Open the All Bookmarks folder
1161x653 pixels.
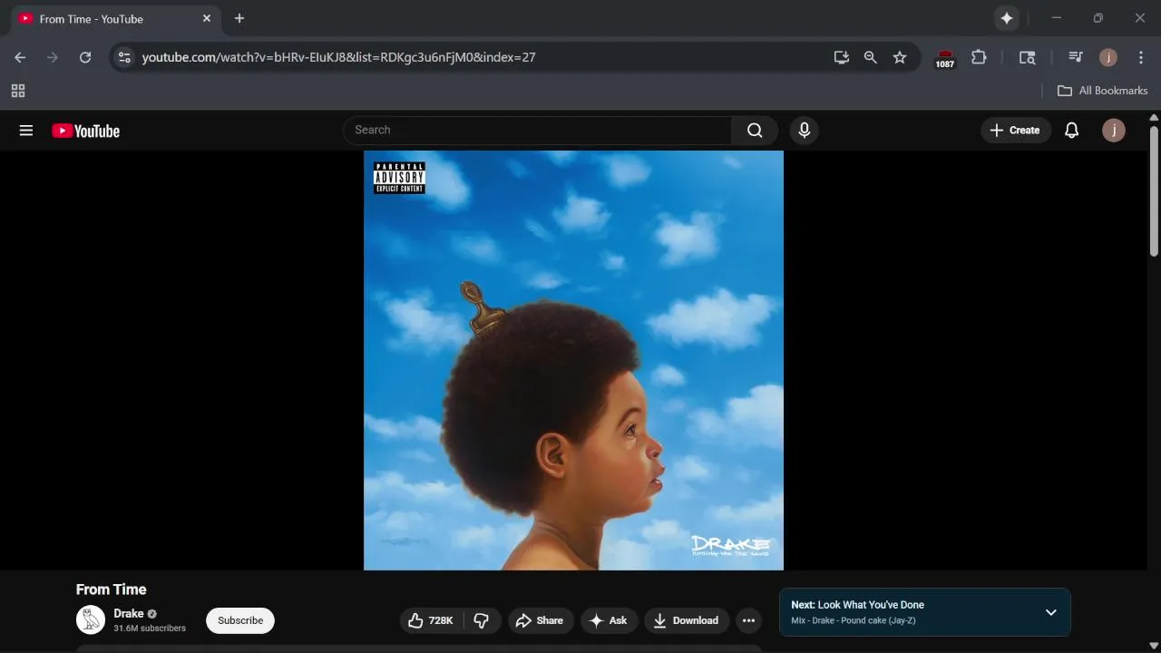coord(1103,91)
